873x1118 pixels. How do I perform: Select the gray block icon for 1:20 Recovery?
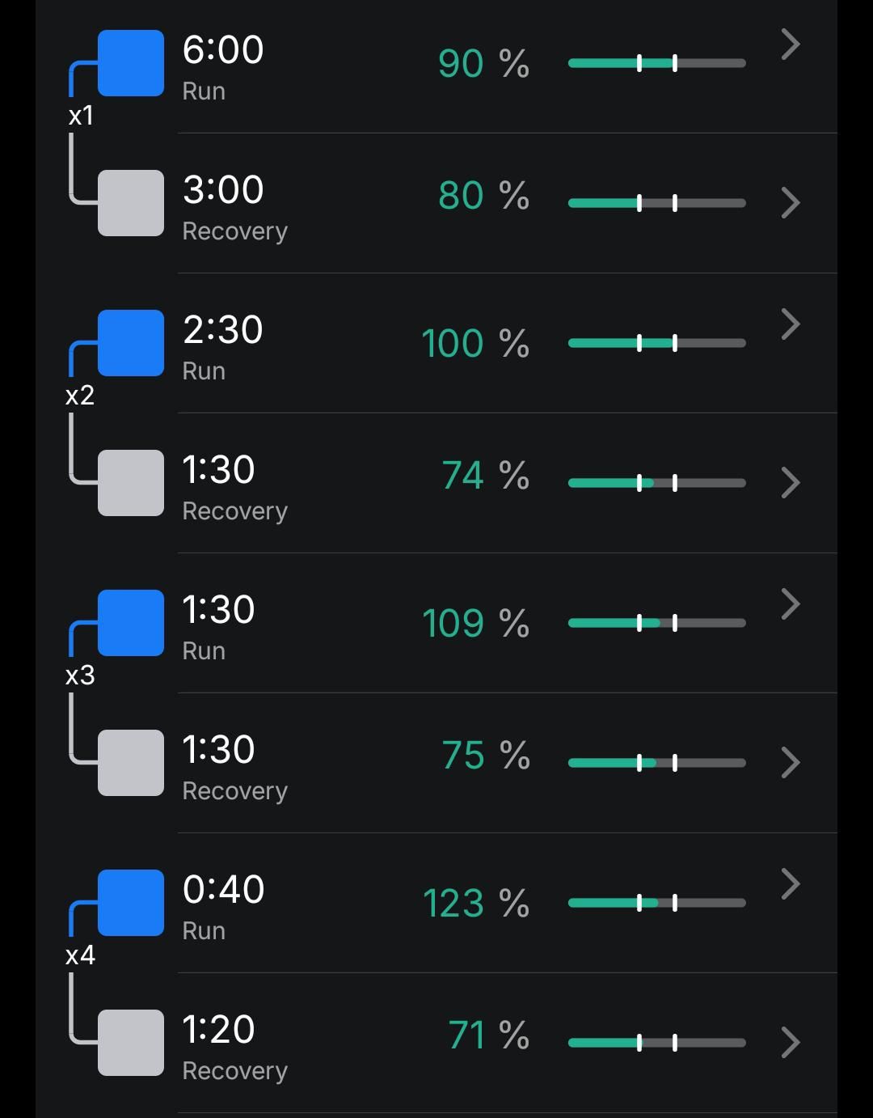click(131, 1043)
